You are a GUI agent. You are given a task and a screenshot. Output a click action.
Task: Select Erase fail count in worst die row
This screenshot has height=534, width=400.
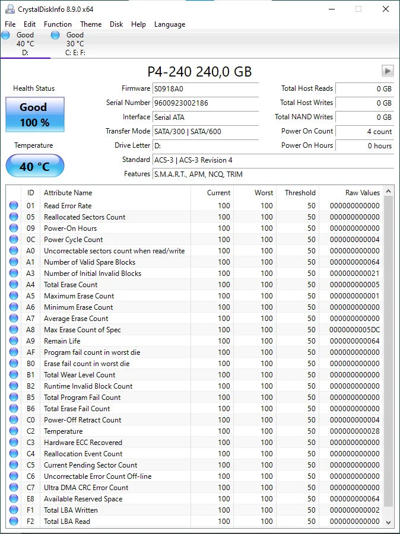coord(195,363)
